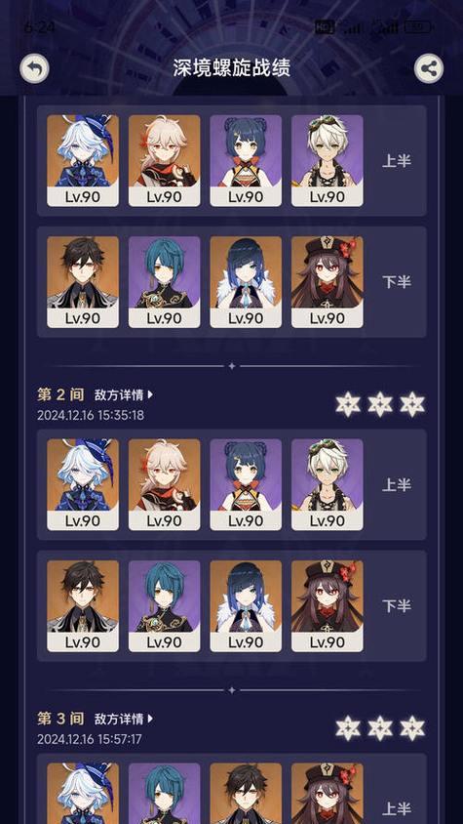Image resolution: width=463 pixels, height=824 pixels.
Task: Select Furina portrait in top team row
Action: coord(83,161)
